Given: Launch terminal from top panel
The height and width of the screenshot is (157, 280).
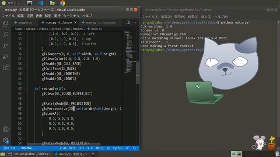Looking at the screenshot, I should click(29, 3).
